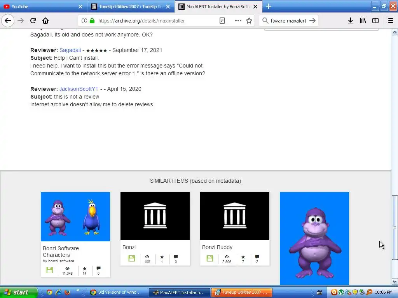This screenshot has height=298, width=398.
Task: Open the downloads panel
Action: click(351, 21)
